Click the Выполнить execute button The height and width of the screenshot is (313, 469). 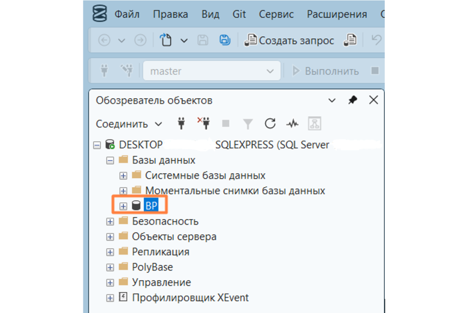[x=326, y=71]
